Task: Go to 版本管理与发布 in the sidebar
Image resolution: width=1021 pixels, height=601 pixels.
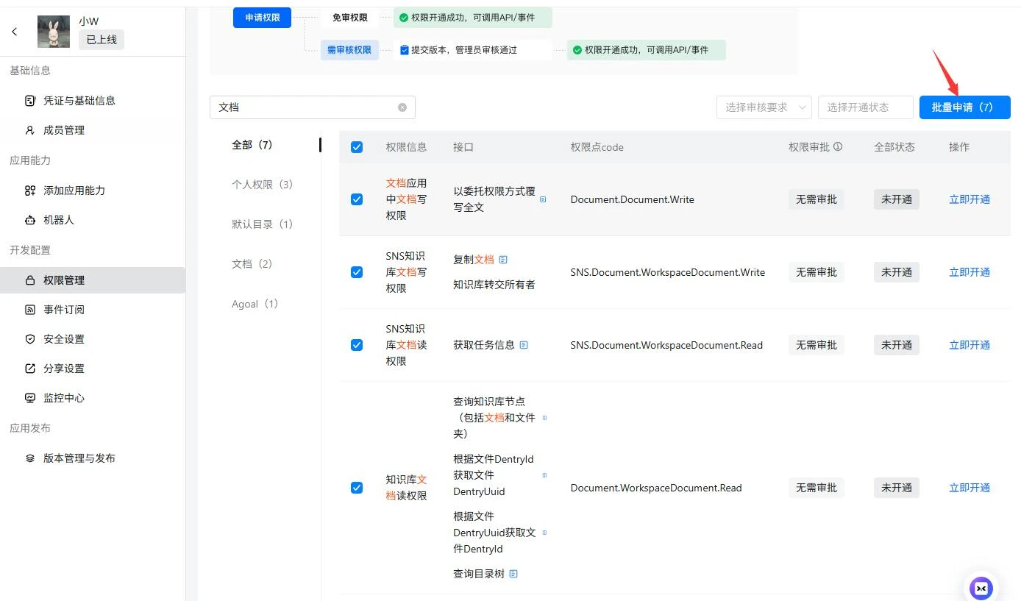Action: (x=79, y=458)
